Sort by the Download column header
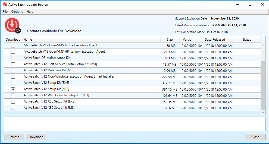Viewport: 269px width, 144px height. [13, 40]
